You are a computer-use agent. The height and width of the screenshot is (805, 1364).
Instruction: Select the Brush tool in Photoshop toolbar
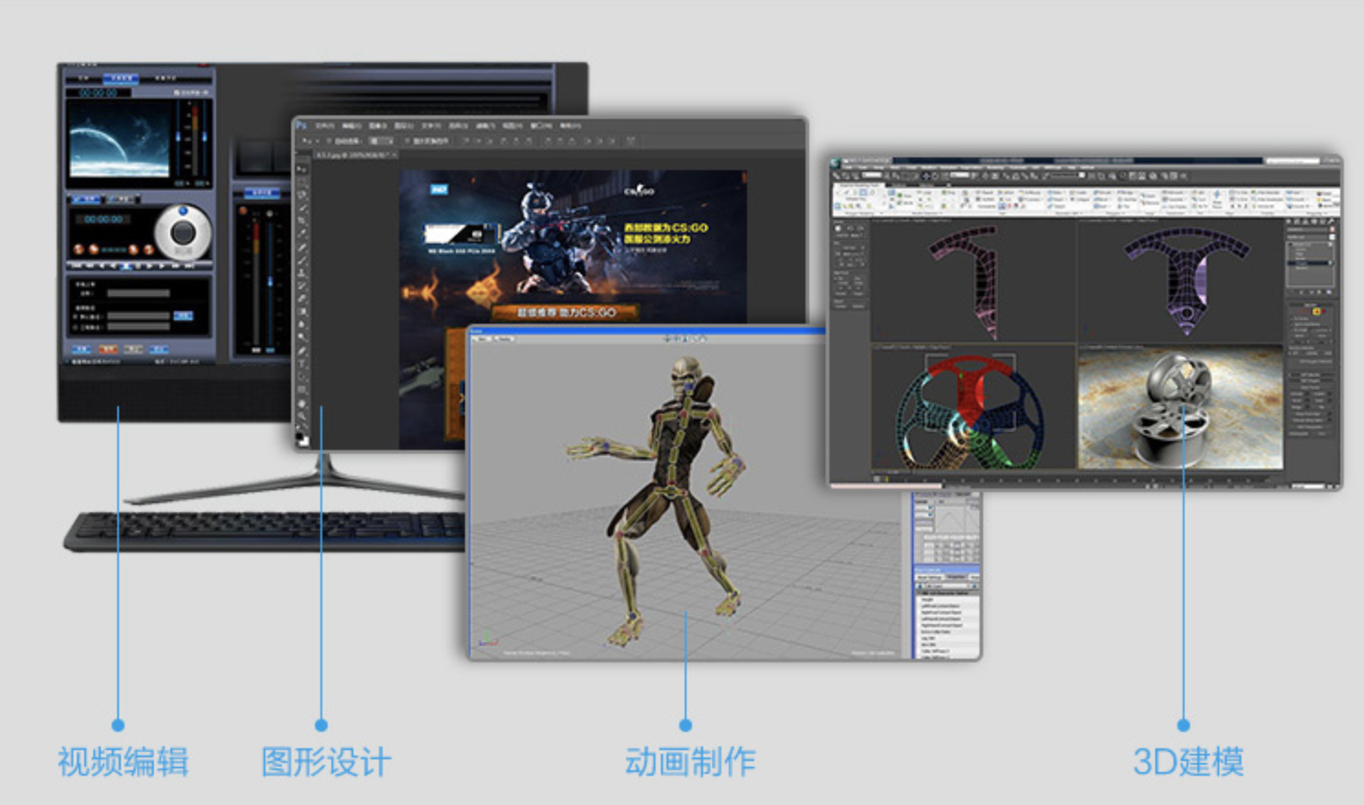pyautogui.click(x=302, y=261)
